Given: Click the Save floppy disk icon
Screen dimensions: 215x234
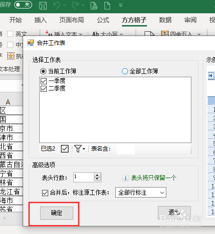Looking at the screenshot, I should coord(43,6).
